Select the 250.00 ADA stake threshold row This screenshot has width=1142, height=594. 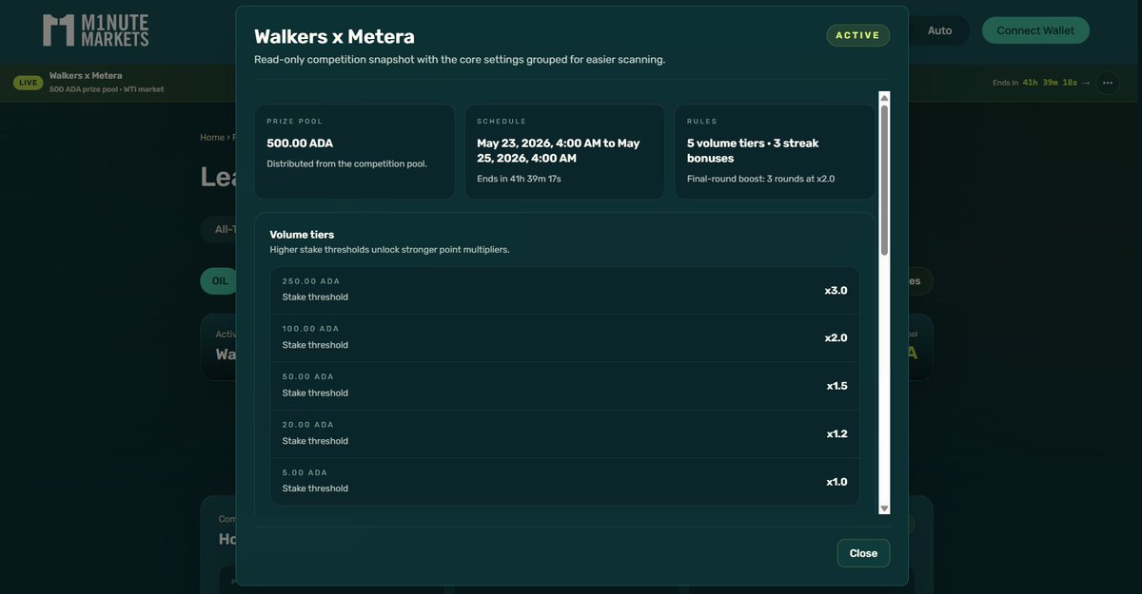click(564, 290)
